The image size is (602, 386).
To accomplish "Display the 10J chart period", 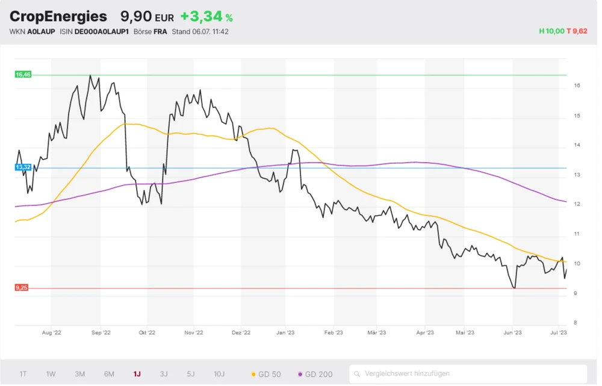I will (219, 374).
